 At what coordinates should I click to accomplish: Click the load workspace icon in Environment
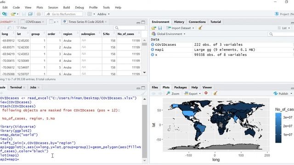coord(154,28)
